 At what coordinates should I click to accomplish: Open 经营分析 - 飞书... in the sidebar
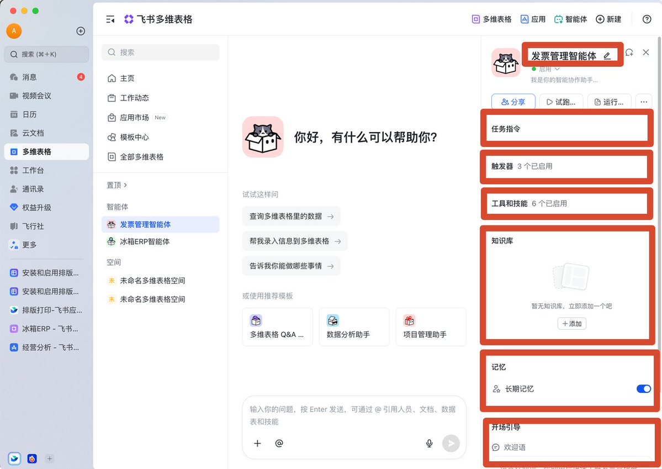(46, 347)
